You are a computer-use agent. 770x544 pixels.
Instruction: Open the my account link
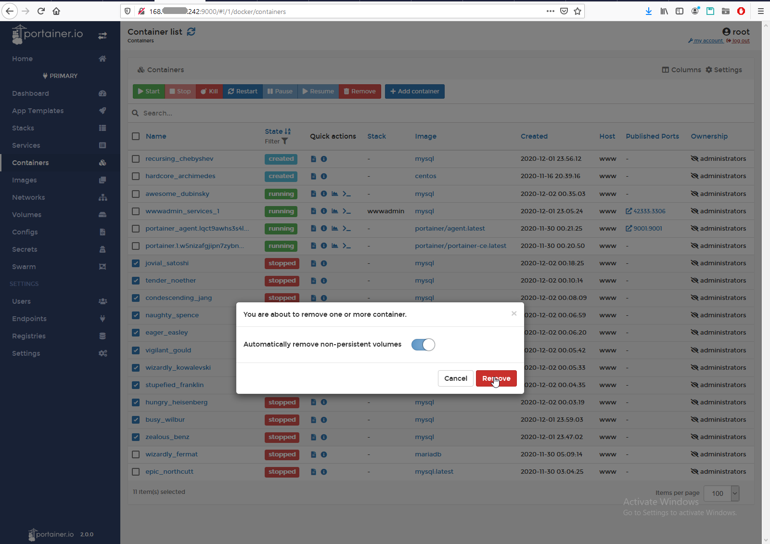[706, 41]
